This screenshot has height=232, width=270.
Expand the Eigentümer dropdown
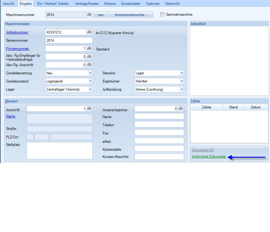(x=181, y=81)
